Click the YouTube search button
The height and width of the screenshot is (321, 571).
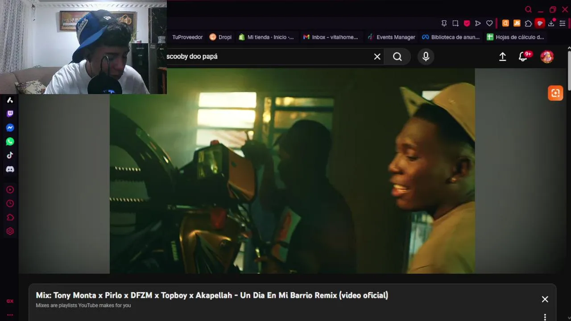tap(397, 57)
